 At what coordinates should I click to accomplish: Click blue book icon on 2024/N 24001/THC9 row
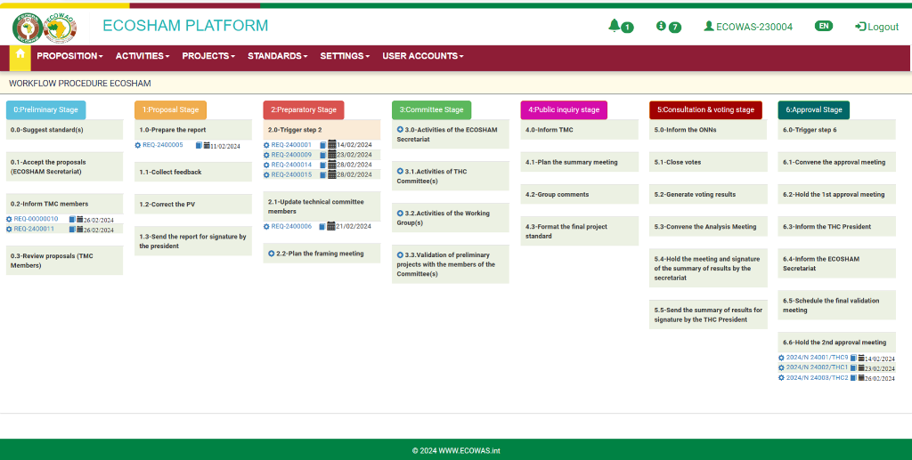(853, 359)
